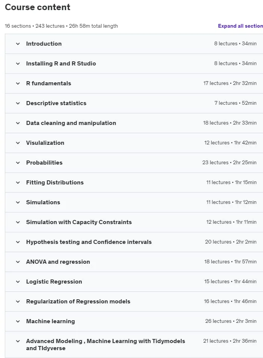Screen dimensions: 263x358
Task: Click 26 lectures 2hr 3min summary
Action: (231, 321)
